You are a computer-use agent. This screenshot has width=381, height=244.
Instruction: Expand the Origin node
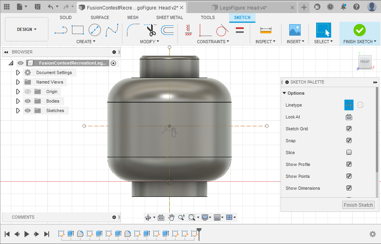[18, 91]
